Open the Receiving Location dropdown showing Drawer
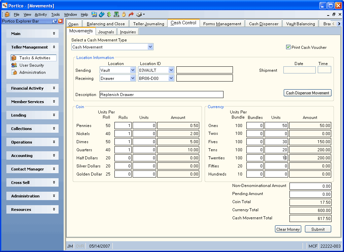 (133, 78)
